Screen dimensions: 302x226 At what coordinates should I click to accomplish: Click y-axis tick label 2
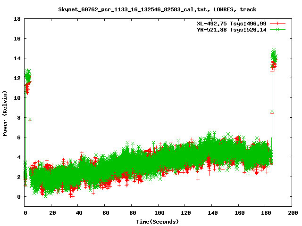point(19,177)
